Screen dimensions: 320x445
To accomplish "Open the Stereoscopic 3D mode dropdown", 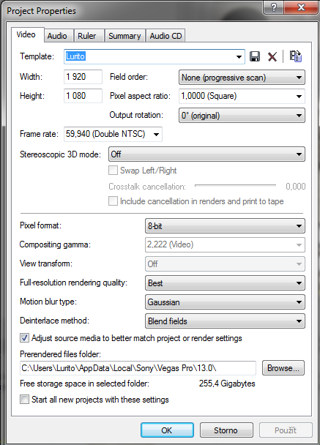I will tap(206, 154).
